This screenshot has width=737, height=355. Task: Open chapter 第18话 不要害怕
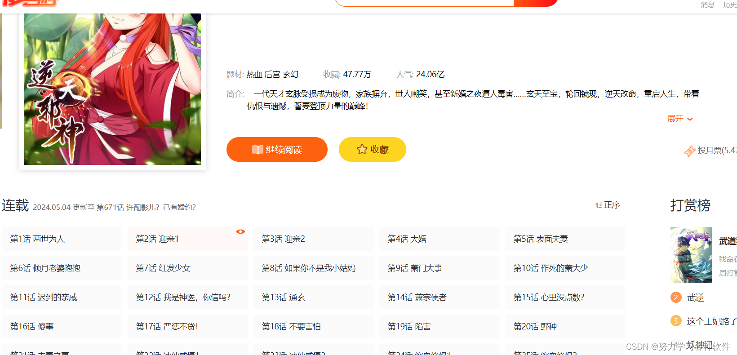click(x=314, y=326)
